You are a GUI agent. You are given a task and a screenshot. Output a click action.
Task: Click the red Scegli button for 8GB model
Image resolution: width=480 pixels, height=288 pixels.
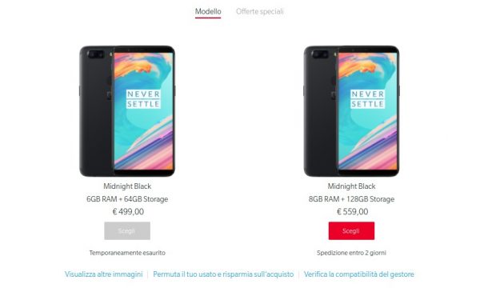coord(351,230)
